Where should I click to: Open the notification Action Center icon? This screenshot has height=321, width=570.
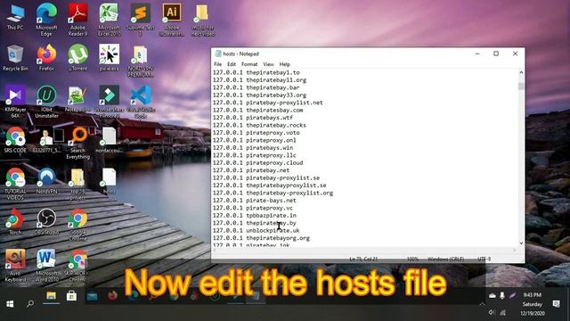point(556,304)
